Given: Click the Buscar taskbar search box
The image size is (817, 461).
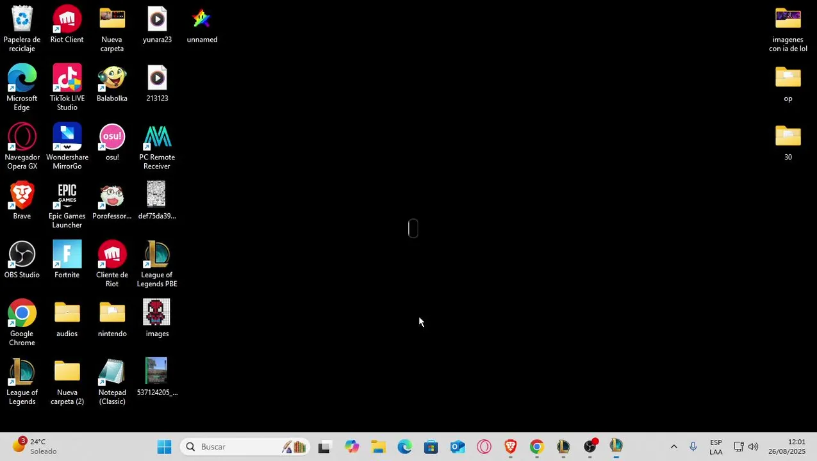Looking at the screenshot, I should point(246,447).
